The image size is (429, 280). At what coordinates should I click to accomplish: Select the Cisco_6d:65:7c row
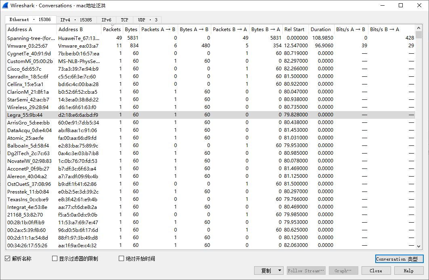pos(210,69)
